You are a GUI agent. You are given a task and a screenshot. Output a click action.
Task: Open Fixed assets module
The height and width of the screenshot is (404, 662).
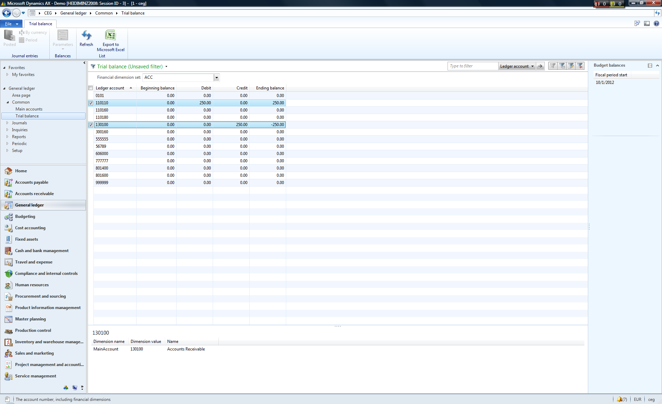pyautogui.click(x=26, y=239)
